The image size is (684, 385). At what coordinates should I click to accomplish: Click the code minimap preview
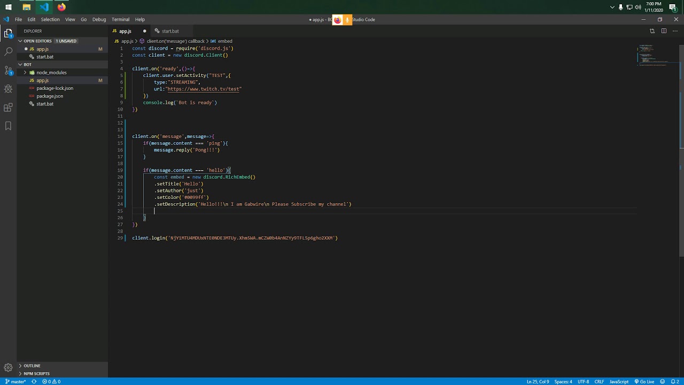pos(652,55)
